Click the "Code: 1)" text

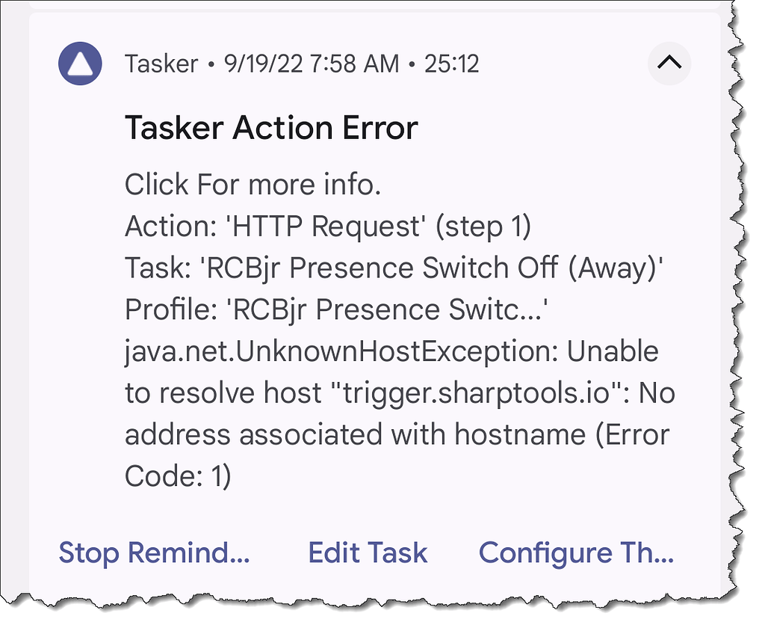point(178,476)
